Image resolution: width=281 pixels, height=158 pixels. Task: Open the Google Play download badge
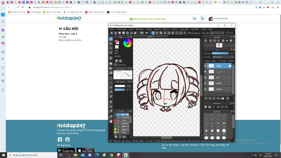[x=66, y=150]
